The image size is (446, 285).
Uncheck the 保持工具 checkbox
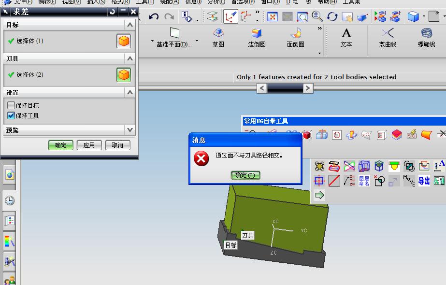point(11,115)
